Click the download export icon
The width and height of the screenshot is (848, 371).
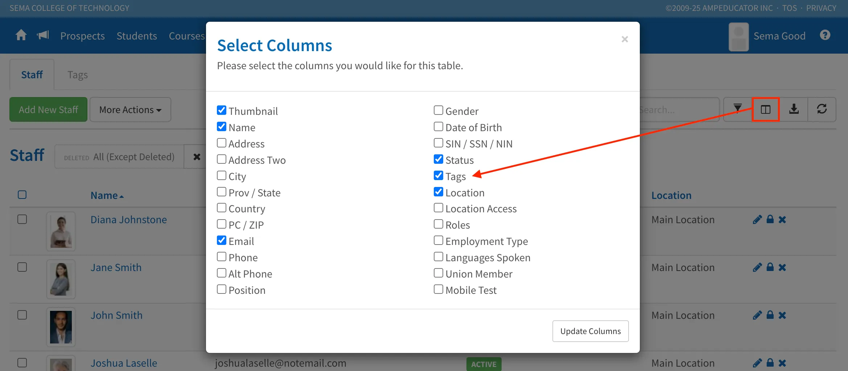(x=794, y=109)
